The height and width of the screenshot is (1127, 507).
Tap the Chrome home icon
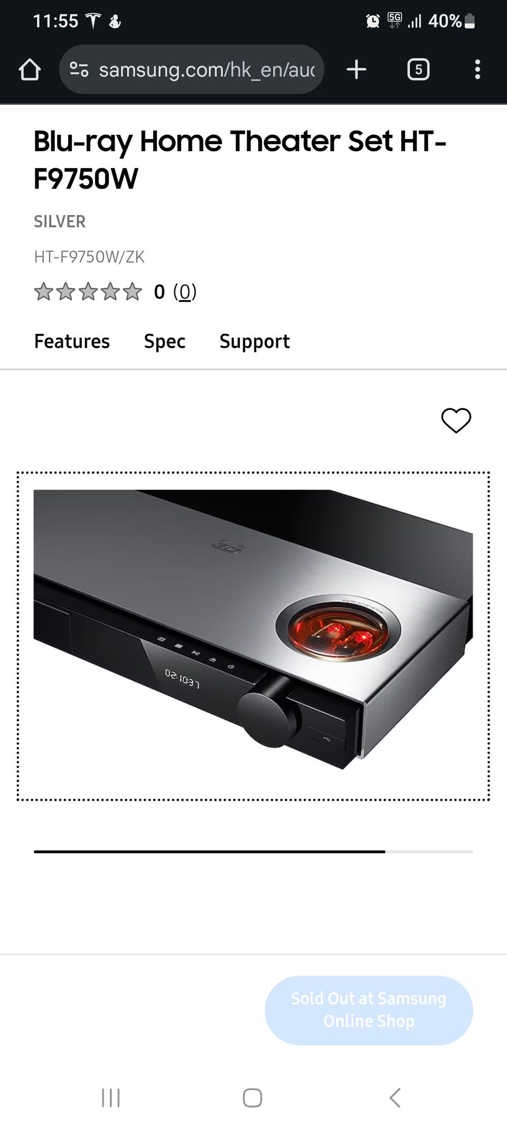30,69
